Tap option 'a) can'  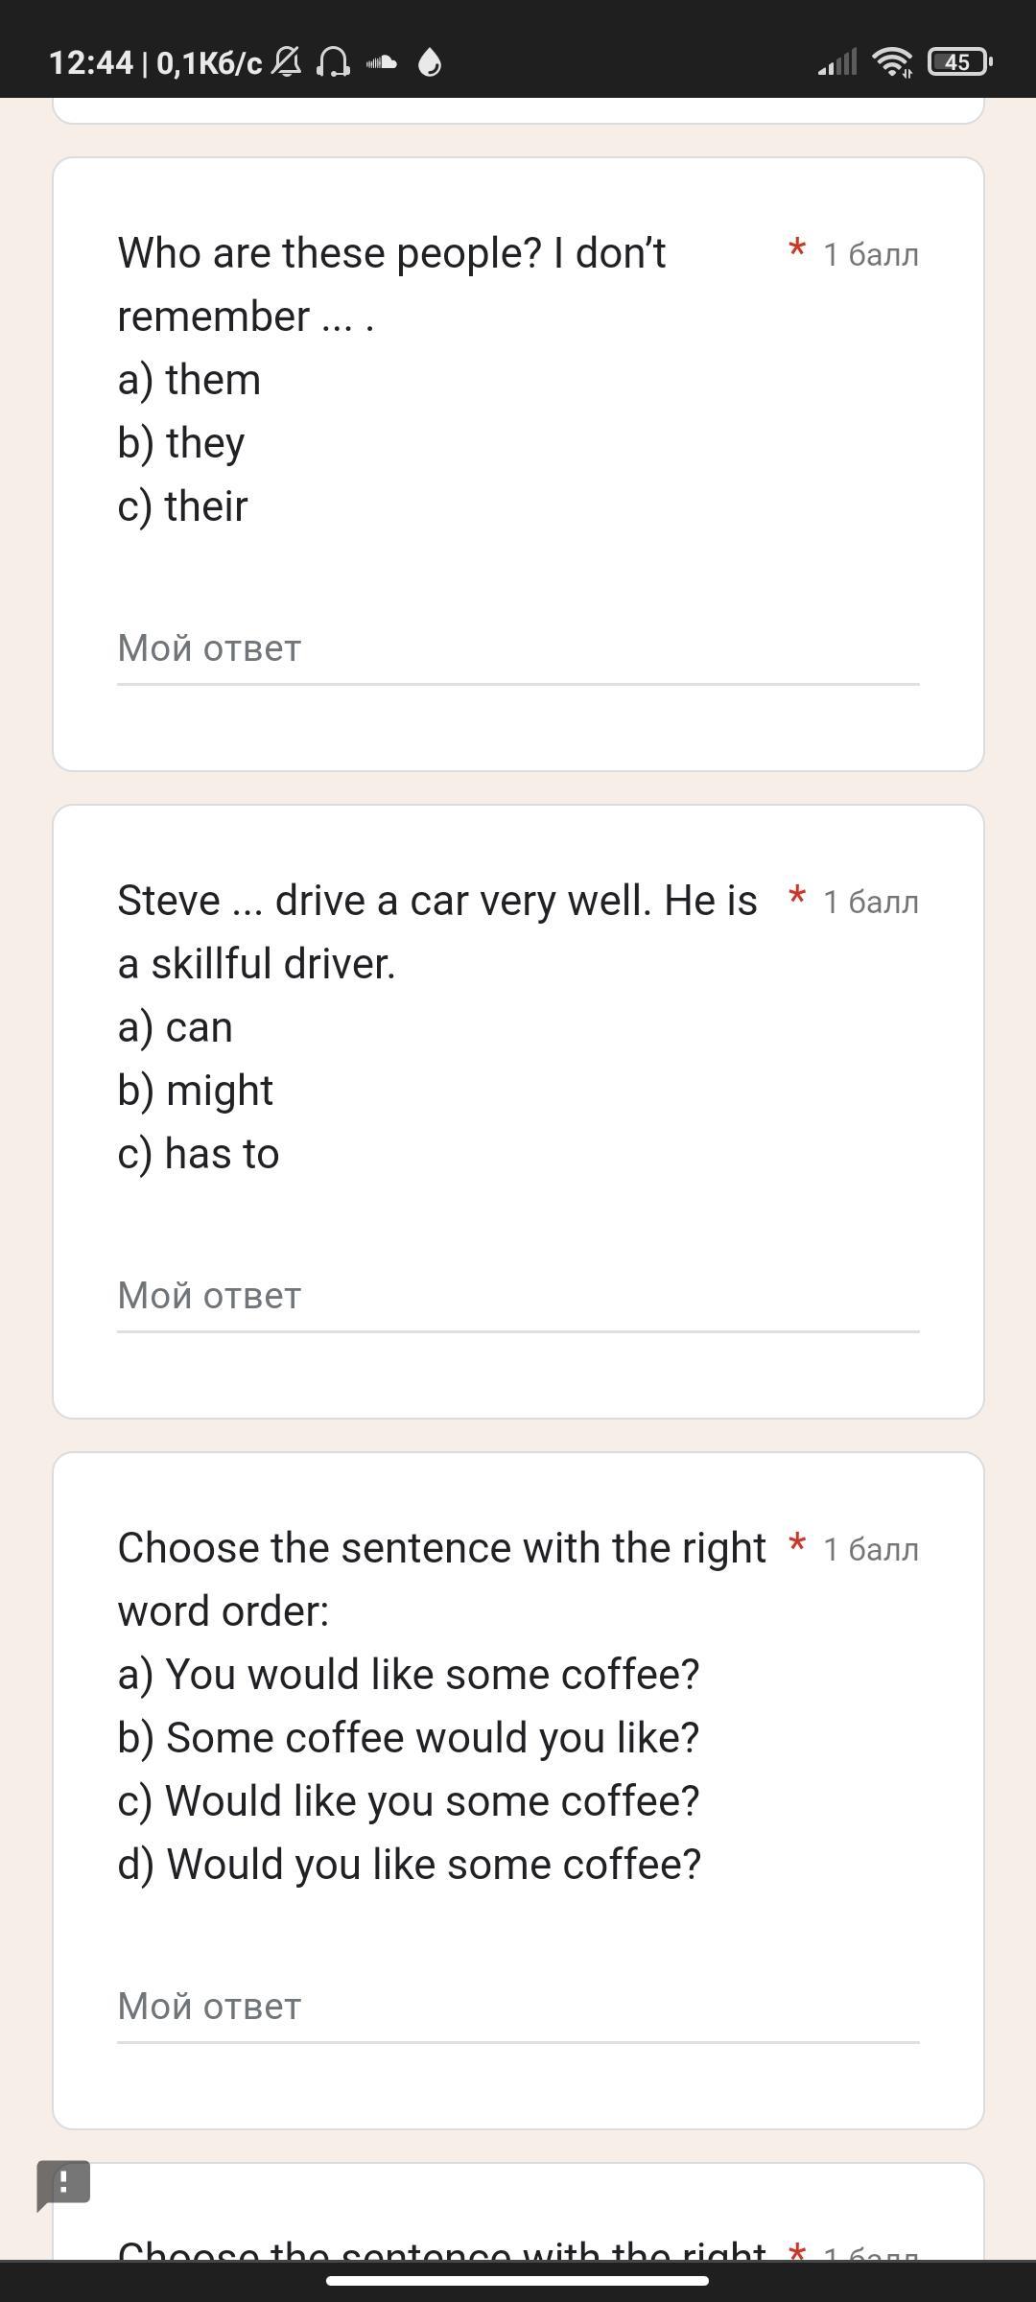pos(176,1027)
